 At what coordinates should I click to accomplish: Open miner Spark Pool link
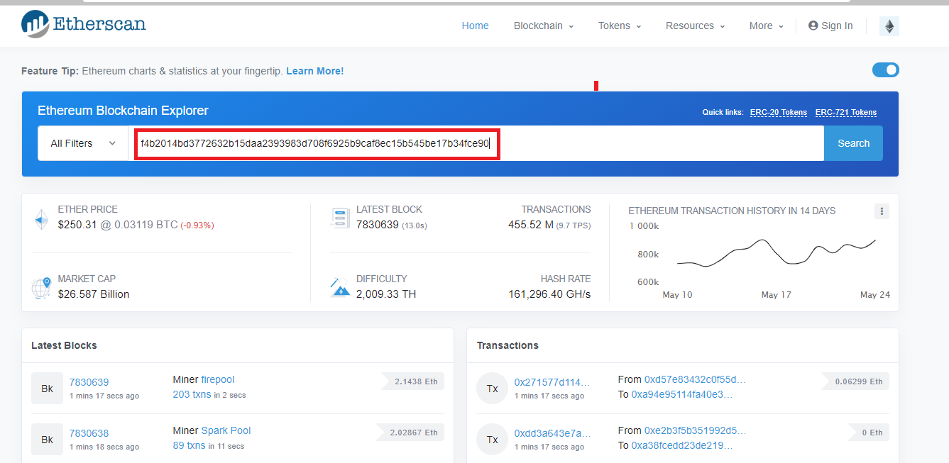[226, 430]
